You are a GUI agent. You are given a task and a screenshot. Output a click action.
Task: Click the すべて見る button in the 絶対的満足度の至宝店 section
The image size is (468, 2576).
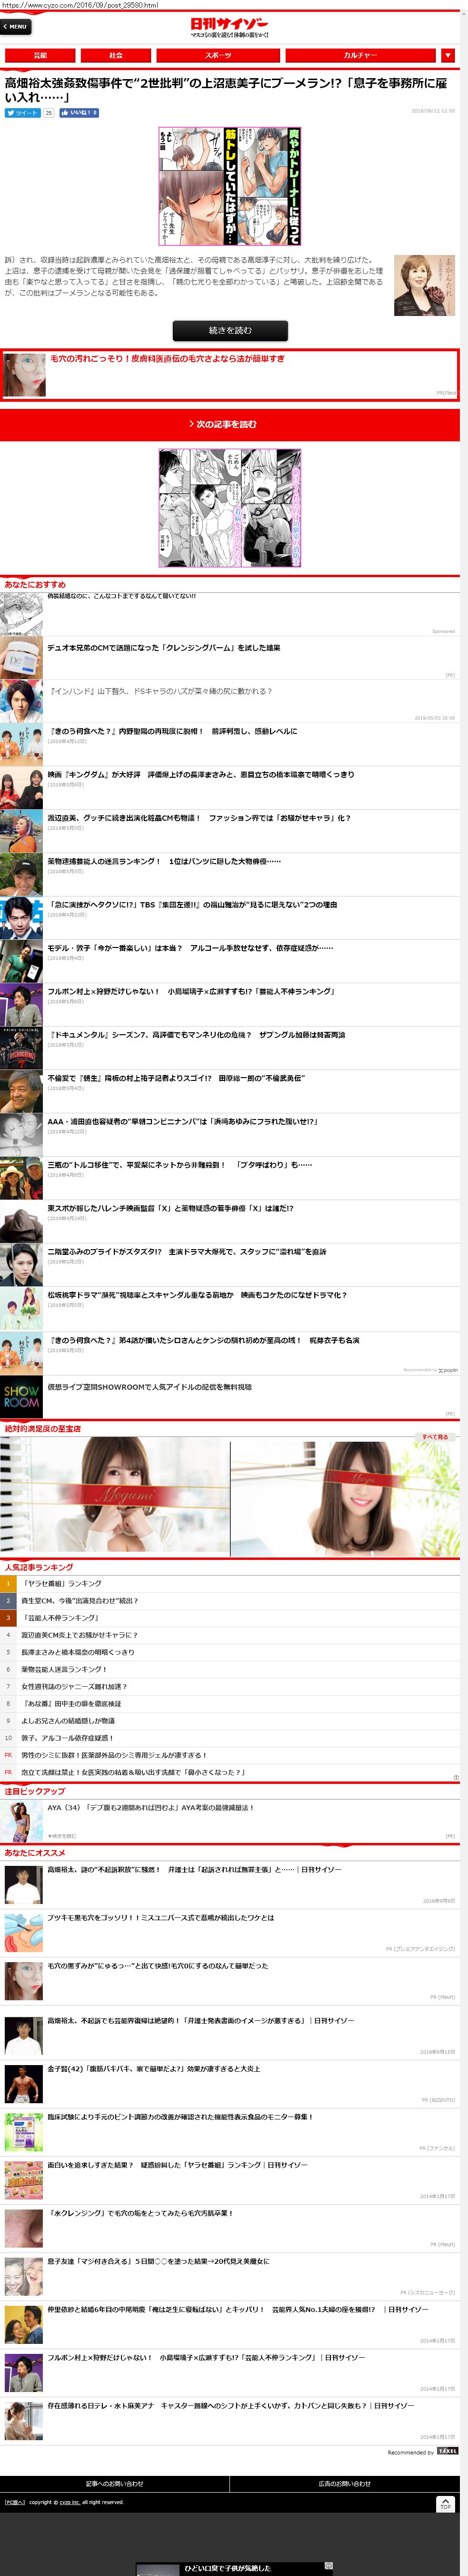pos(434,1436)
